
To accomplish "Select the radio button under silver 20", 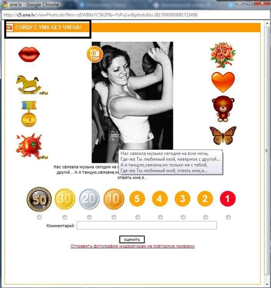I will coord(89,218).
